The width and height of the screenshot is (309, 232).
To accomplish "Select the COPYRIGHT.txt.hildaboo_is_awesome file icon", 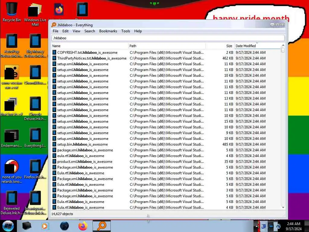I will pyautogui.click(x=54, y=53).
